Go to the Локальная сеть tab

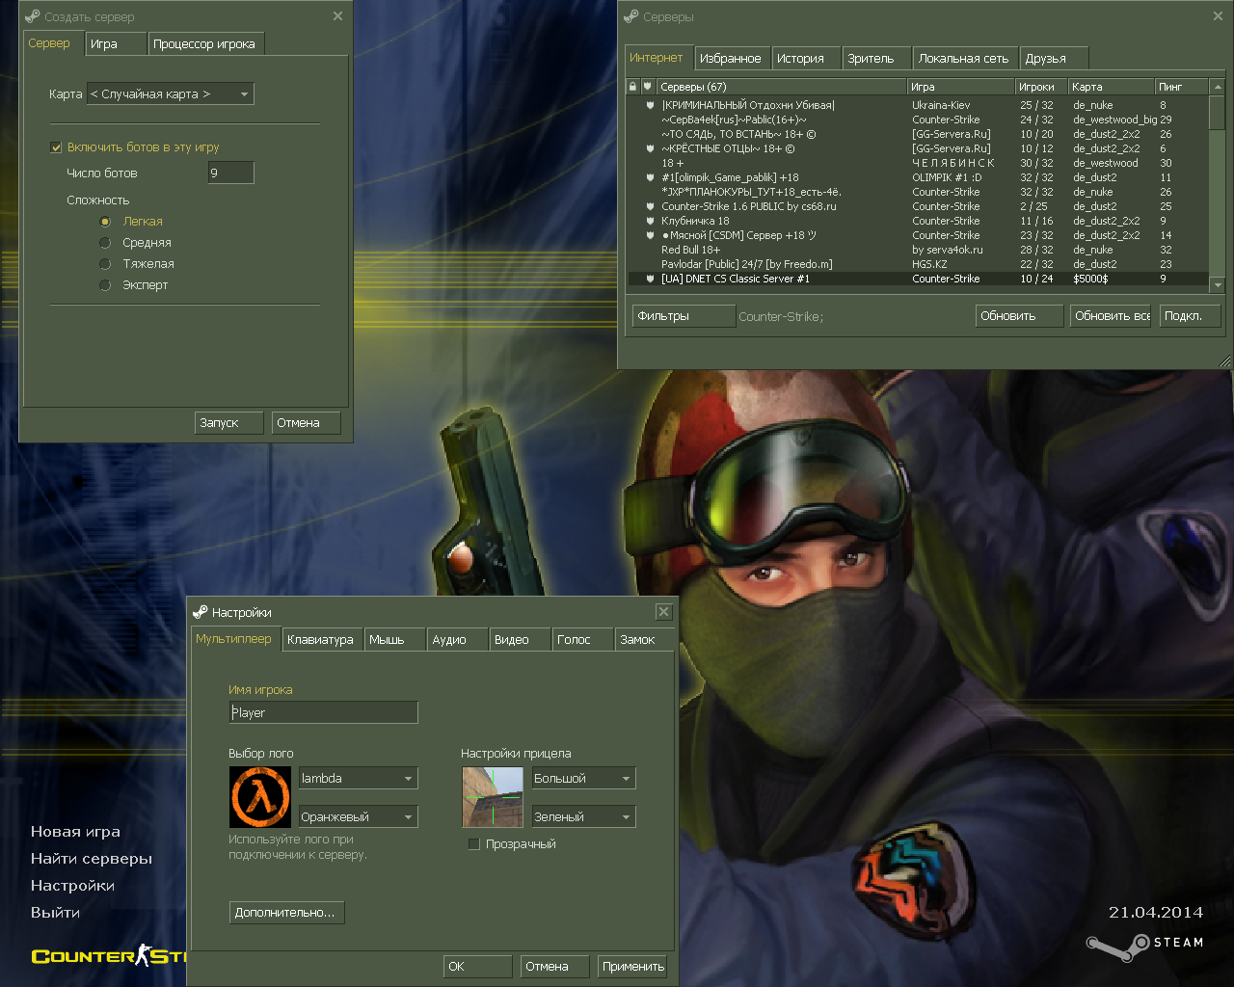965,59
